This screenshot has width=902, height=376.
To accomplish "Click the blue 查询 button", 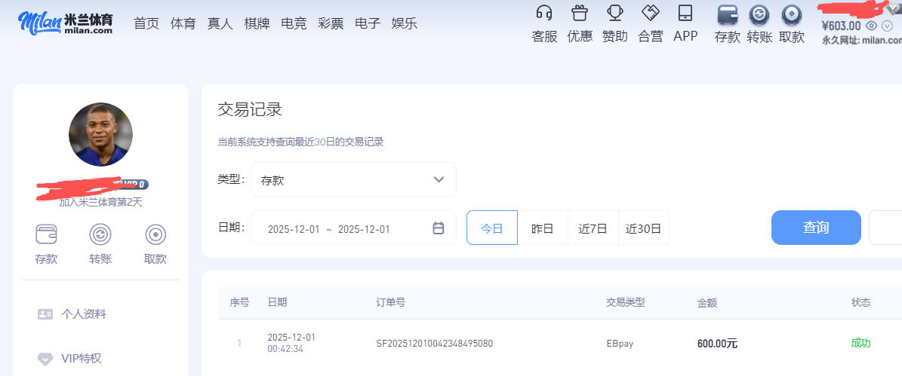I will click(x=816, y=228).
